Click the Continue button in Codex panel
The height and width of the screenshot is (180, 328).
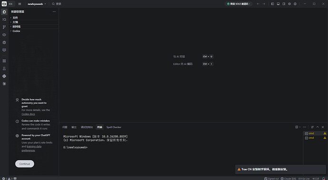click(25, 164)
